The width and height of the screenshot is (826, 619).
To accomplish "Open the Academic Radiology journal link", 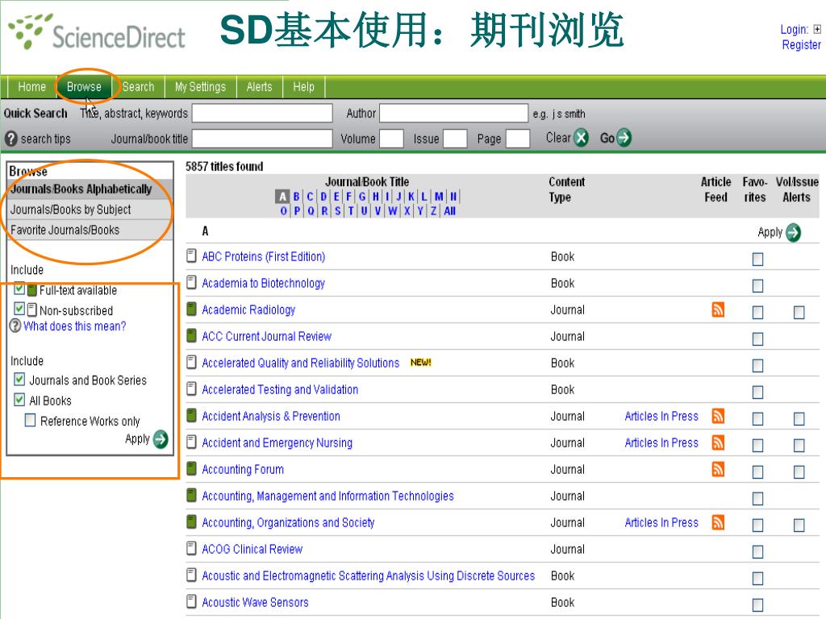I will click(x=248, y=310).
